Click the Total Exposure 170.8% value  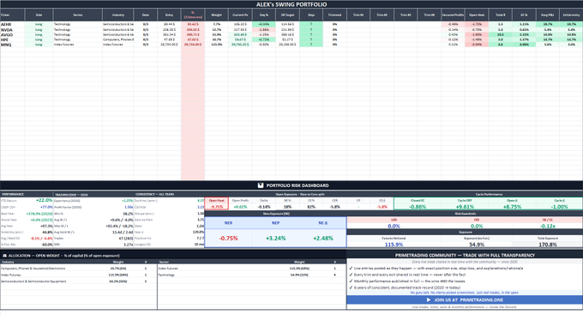point(547,245)
